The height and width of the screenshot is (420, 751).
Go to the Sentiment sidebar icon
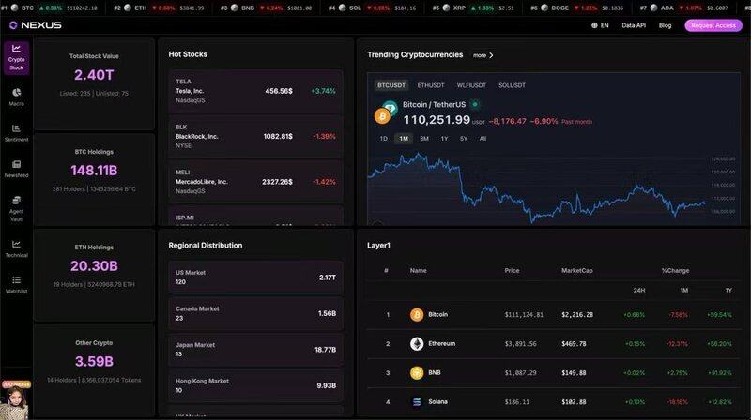17,132
